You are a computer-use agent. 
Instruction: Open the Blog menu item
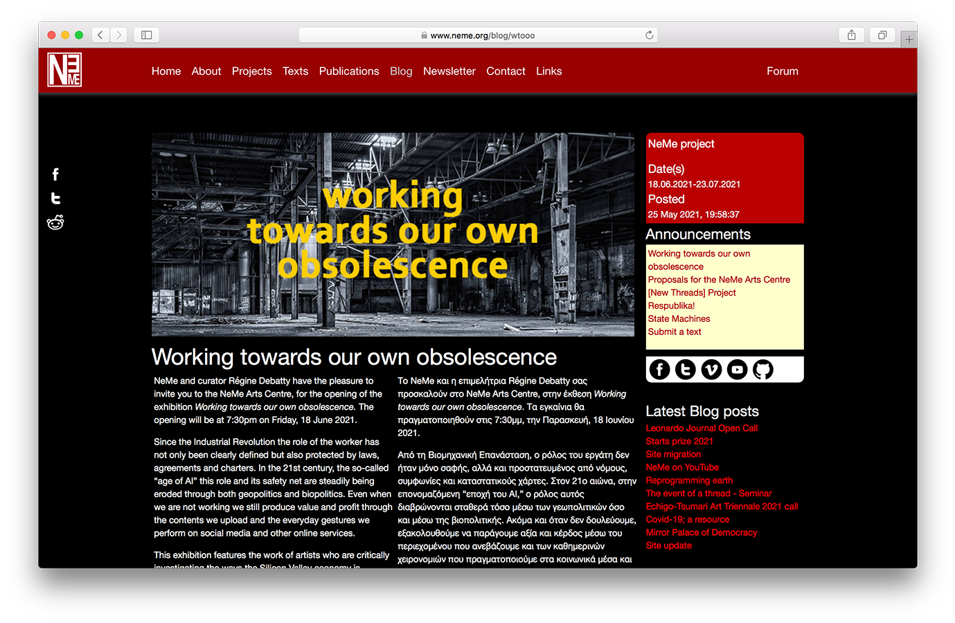pyautogui.click(x=401, y=71)
